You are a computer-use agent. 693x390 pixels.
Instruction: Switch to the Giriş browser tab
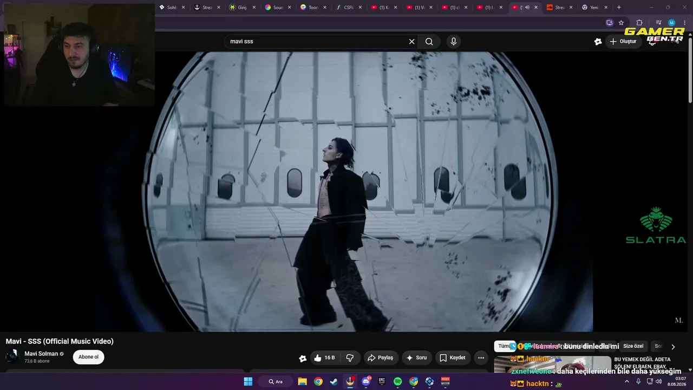coord(243,8)
